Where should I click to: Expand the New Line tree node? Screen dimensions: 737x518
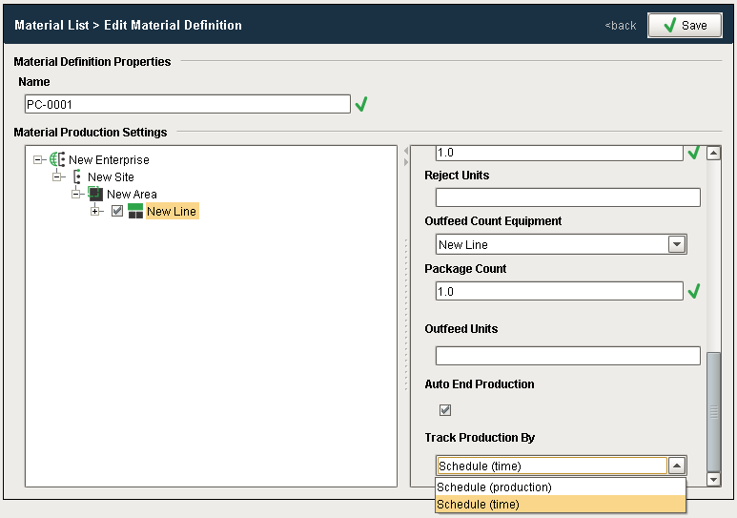[x=95, y=212]
